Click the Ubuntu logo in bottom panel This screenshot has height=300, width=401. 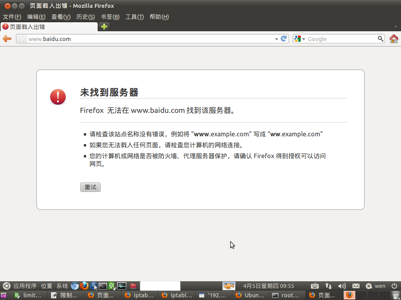[x=6, y=286]
